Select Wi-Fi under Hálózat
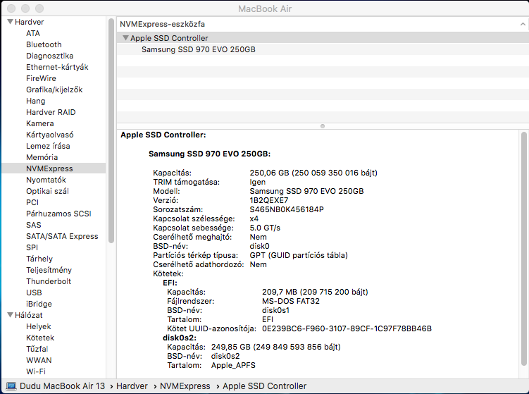This screenshot has height=394, width=529. pyautogui.click(x=36, y=371)
